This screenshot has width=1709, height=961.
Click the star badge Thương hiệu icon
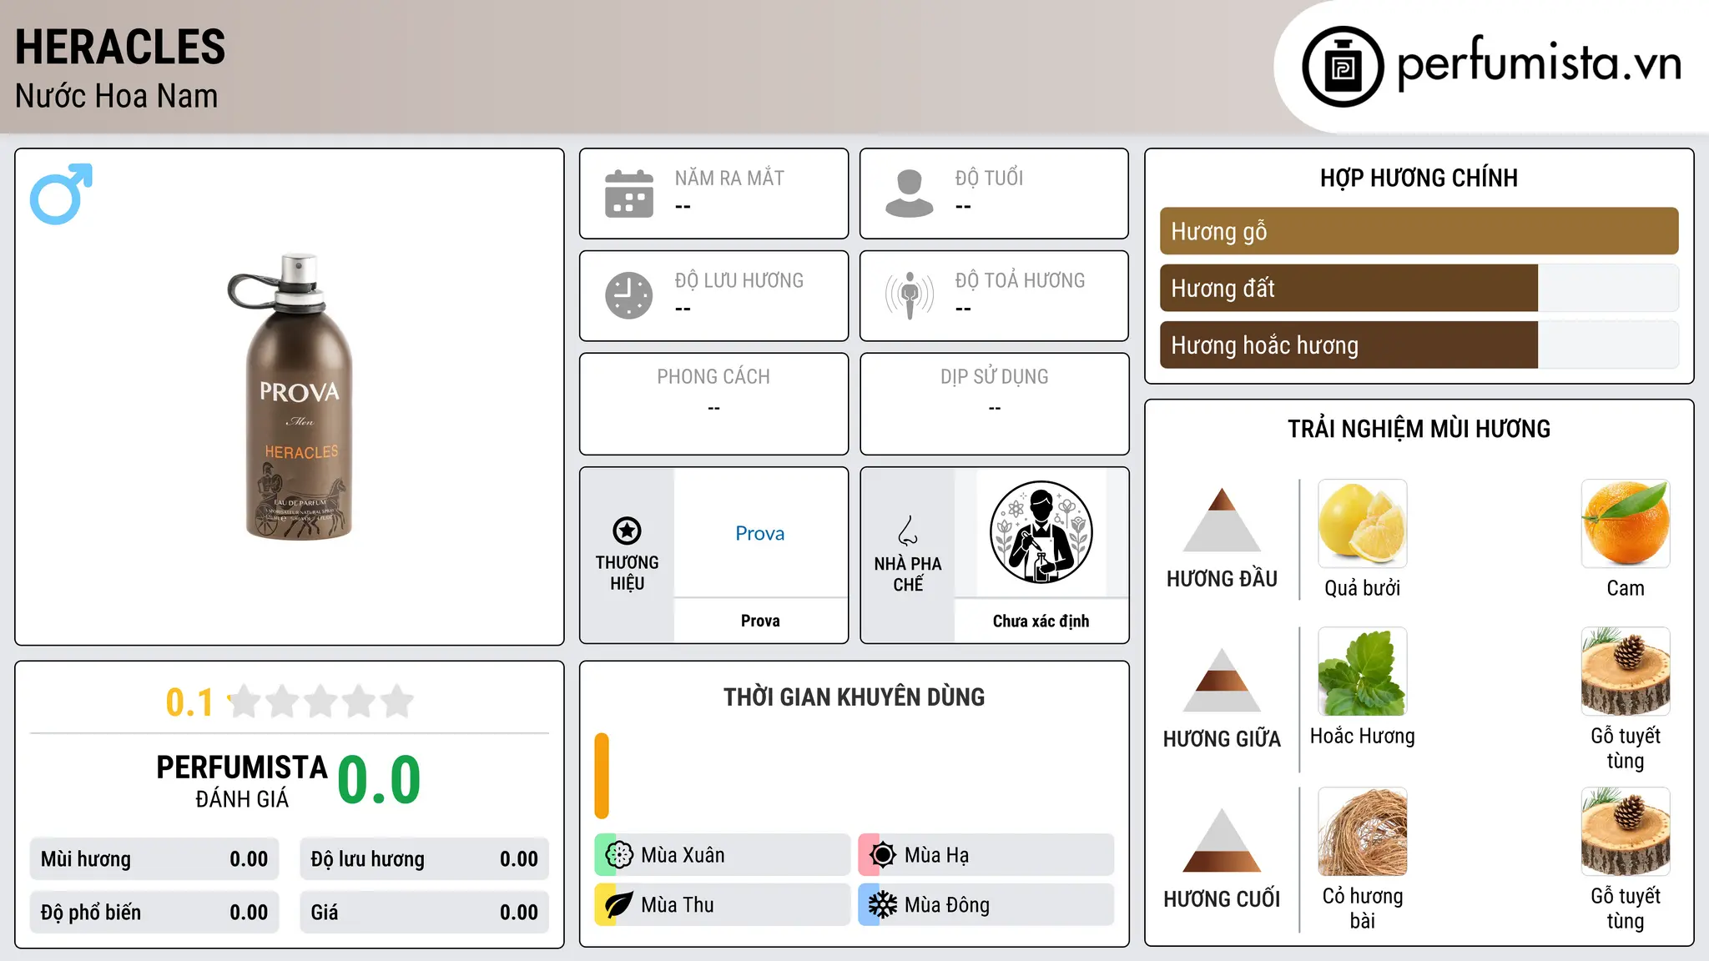click(x=627, y=531)
